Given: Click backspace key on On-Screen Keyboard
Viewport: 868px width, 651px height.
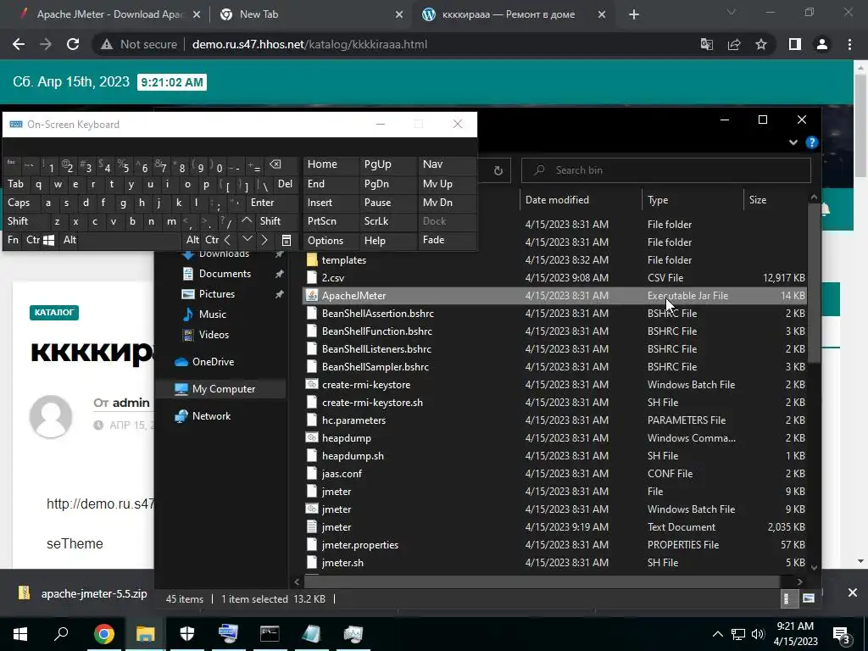Looking at the screenshot, I should pos(275,164).
